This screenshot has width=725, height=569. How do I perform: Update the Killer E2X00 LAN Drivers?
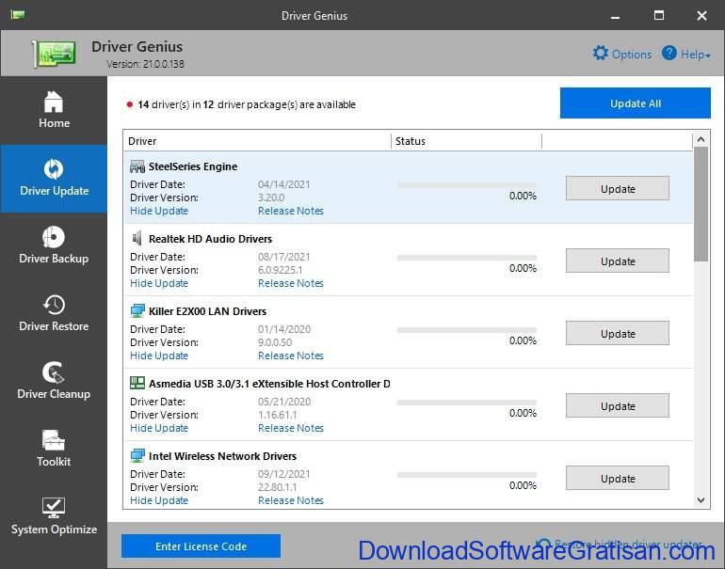coord(618,334)
